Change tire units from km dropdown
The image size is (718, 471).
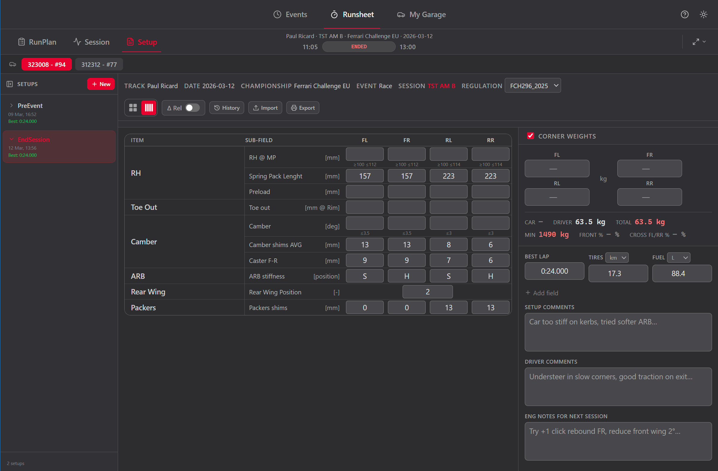[617, 257]
